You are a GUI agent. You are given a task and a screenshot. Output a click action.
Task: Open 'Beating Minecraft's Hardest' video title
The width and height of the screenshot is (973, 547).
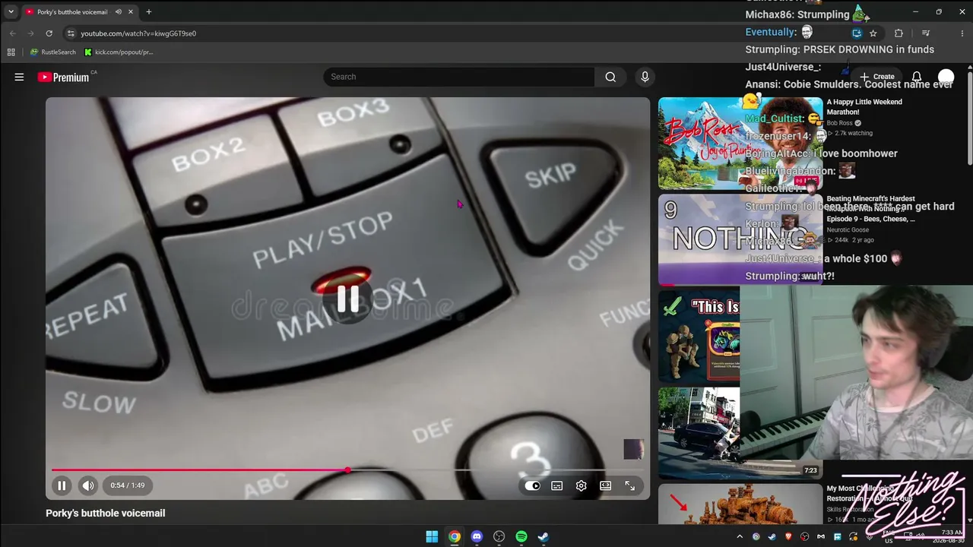pos(870,209)
